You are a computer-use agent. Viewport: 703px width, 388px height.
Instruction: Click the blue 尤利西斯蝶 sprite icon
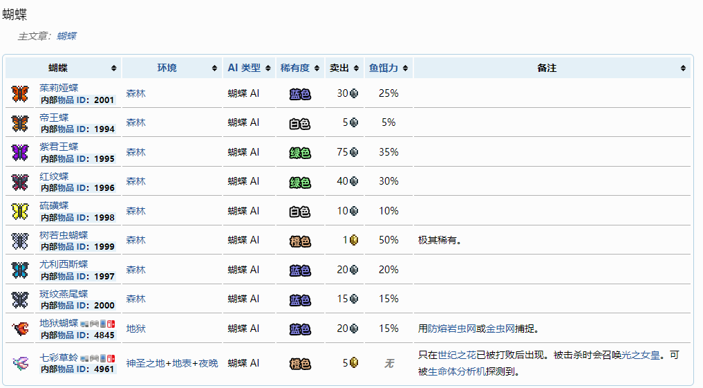(20, 270)
